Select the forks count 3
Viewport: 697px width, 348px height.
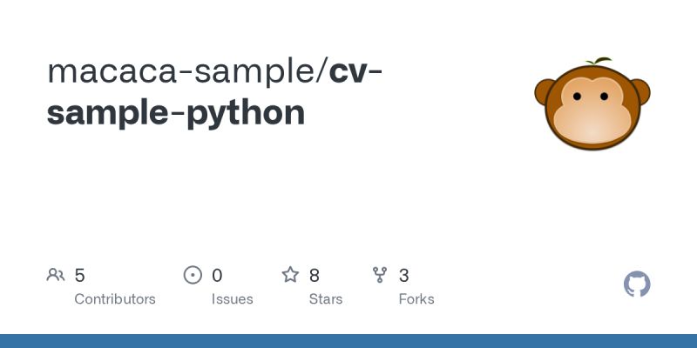[403, 276]
